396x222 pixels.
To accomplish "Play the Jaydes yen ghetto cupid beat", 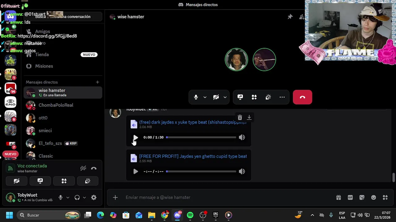I will point(136,171).
